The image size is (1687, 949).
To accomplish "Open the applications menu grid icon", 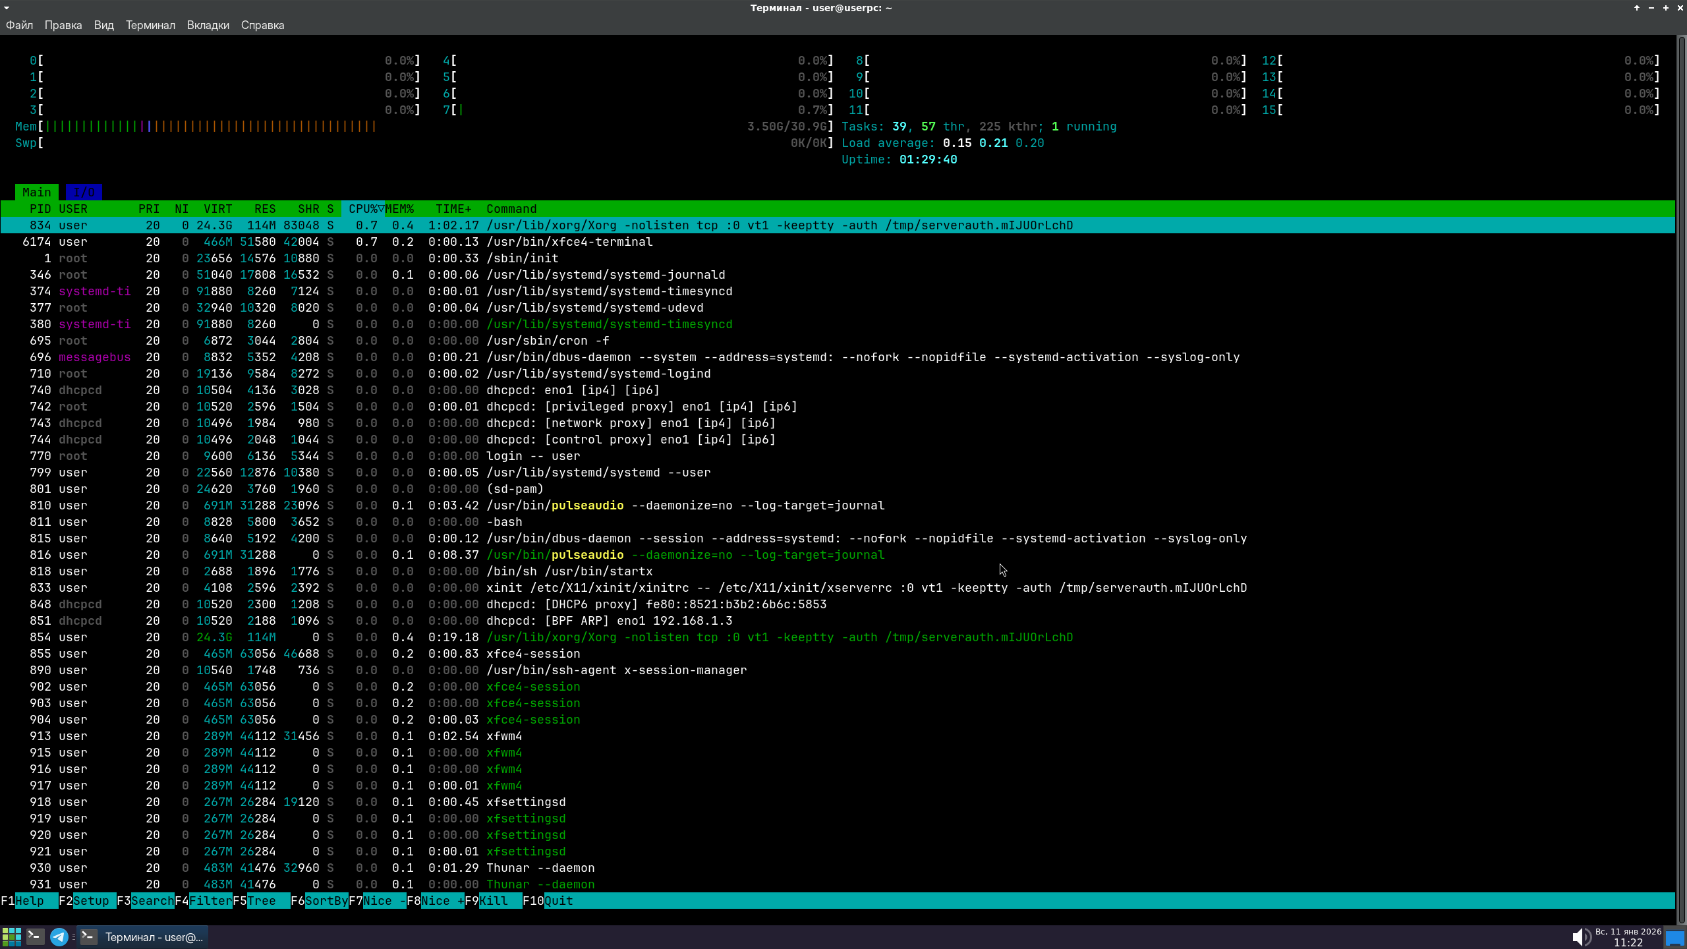I will click(12, 936).
